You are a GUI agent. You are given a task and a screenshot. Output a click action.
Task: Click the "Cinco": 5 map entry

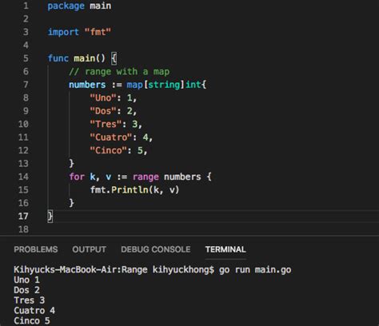tap(118, 151)
